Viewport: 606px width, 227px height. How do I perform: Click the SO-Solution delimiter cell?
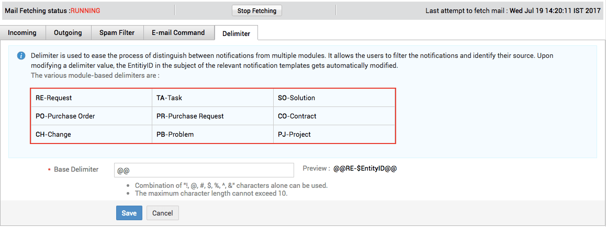tap(334, 98)
